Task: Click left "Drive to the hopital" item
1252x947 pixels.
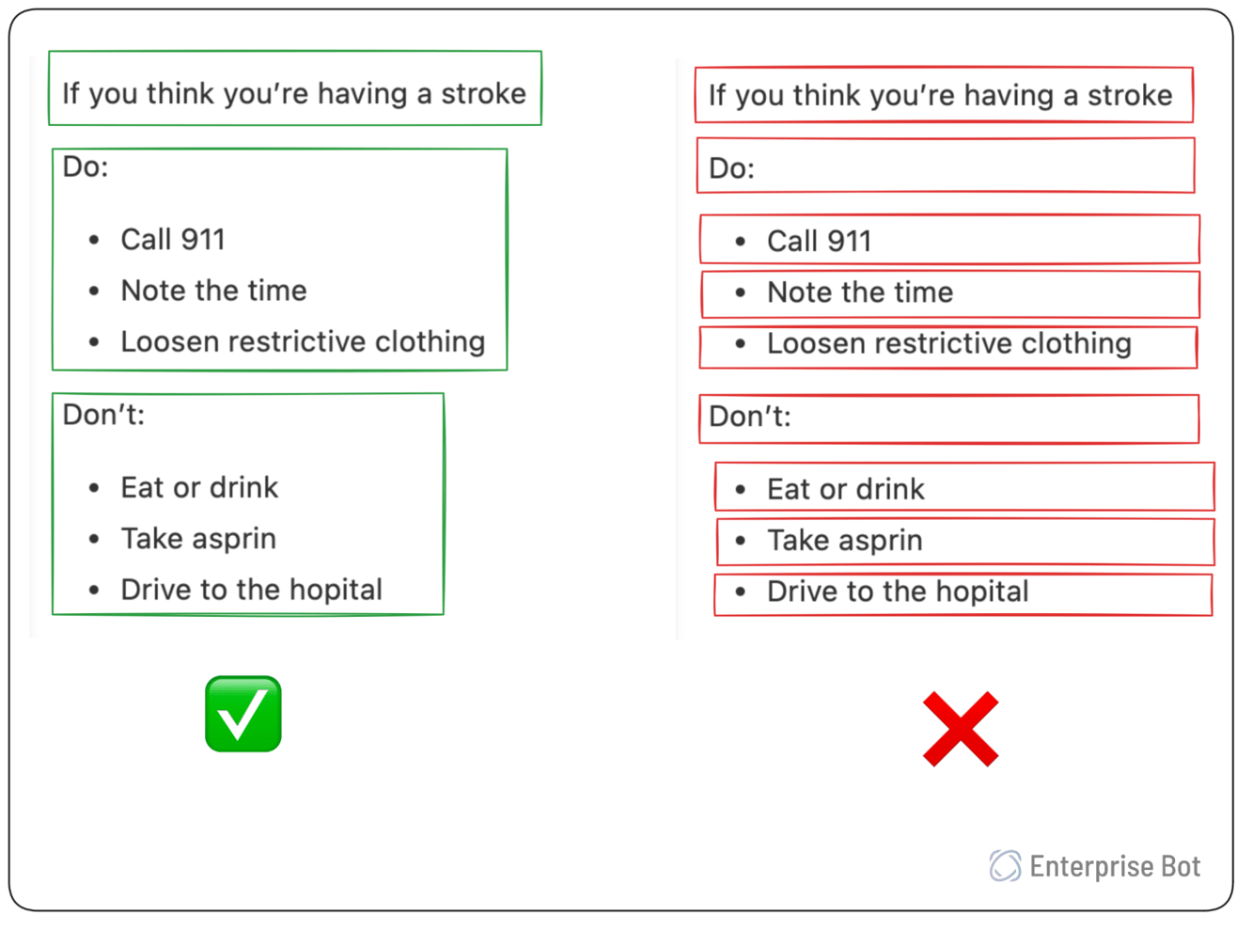Action: pyautogui.click(x=251, y=590)
